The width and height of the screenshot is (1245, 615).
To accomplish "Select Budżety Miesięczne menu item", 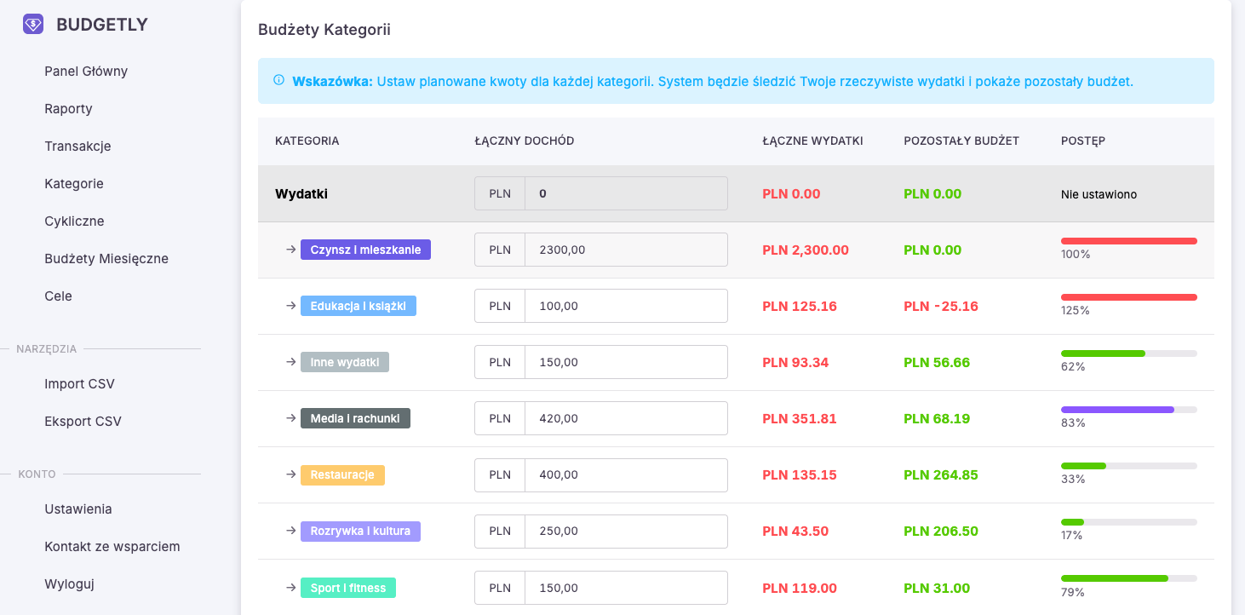I will [106, 258].
